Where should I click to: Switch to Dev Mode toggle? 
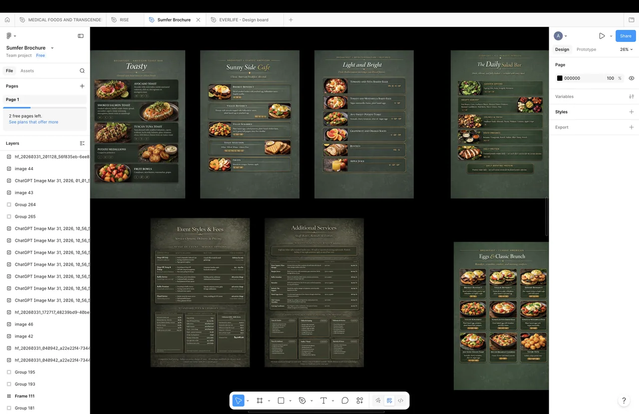tap(400, 401)
